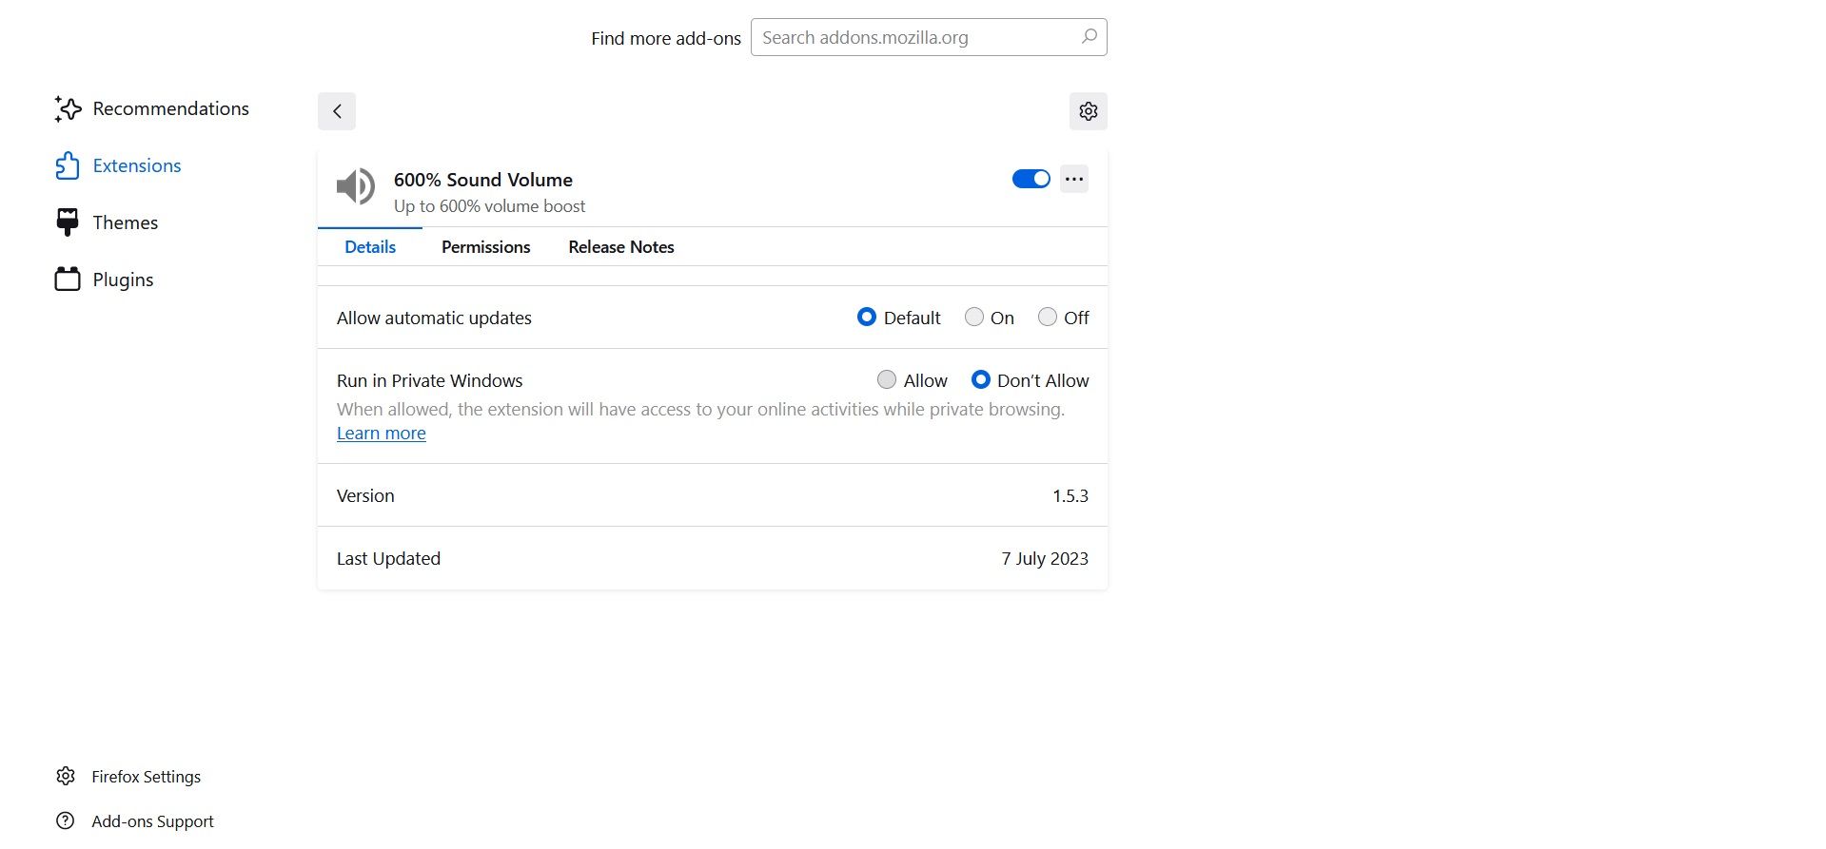Click the date 7 July 2023

pyautogui.click(x=1045, y=558)
